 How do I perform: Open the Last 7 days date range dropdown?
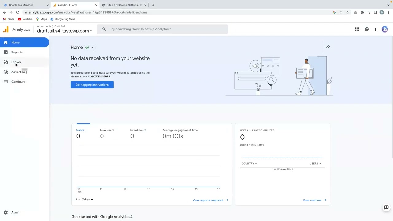click(x=85, y=200)
